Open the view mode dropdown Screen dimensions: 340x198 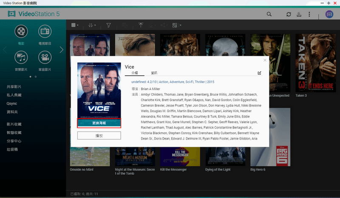75,25
